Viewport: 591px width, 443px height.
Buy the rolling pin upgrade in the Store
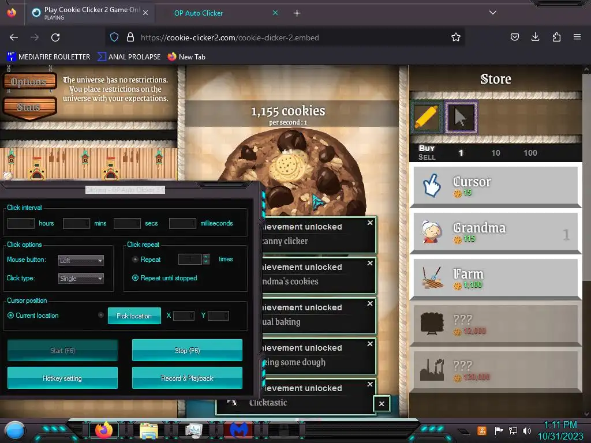pyautogui.click(x=427, y=118)
